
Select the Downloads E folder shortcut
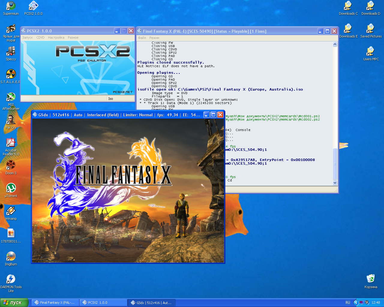click(x=348, y=31)
